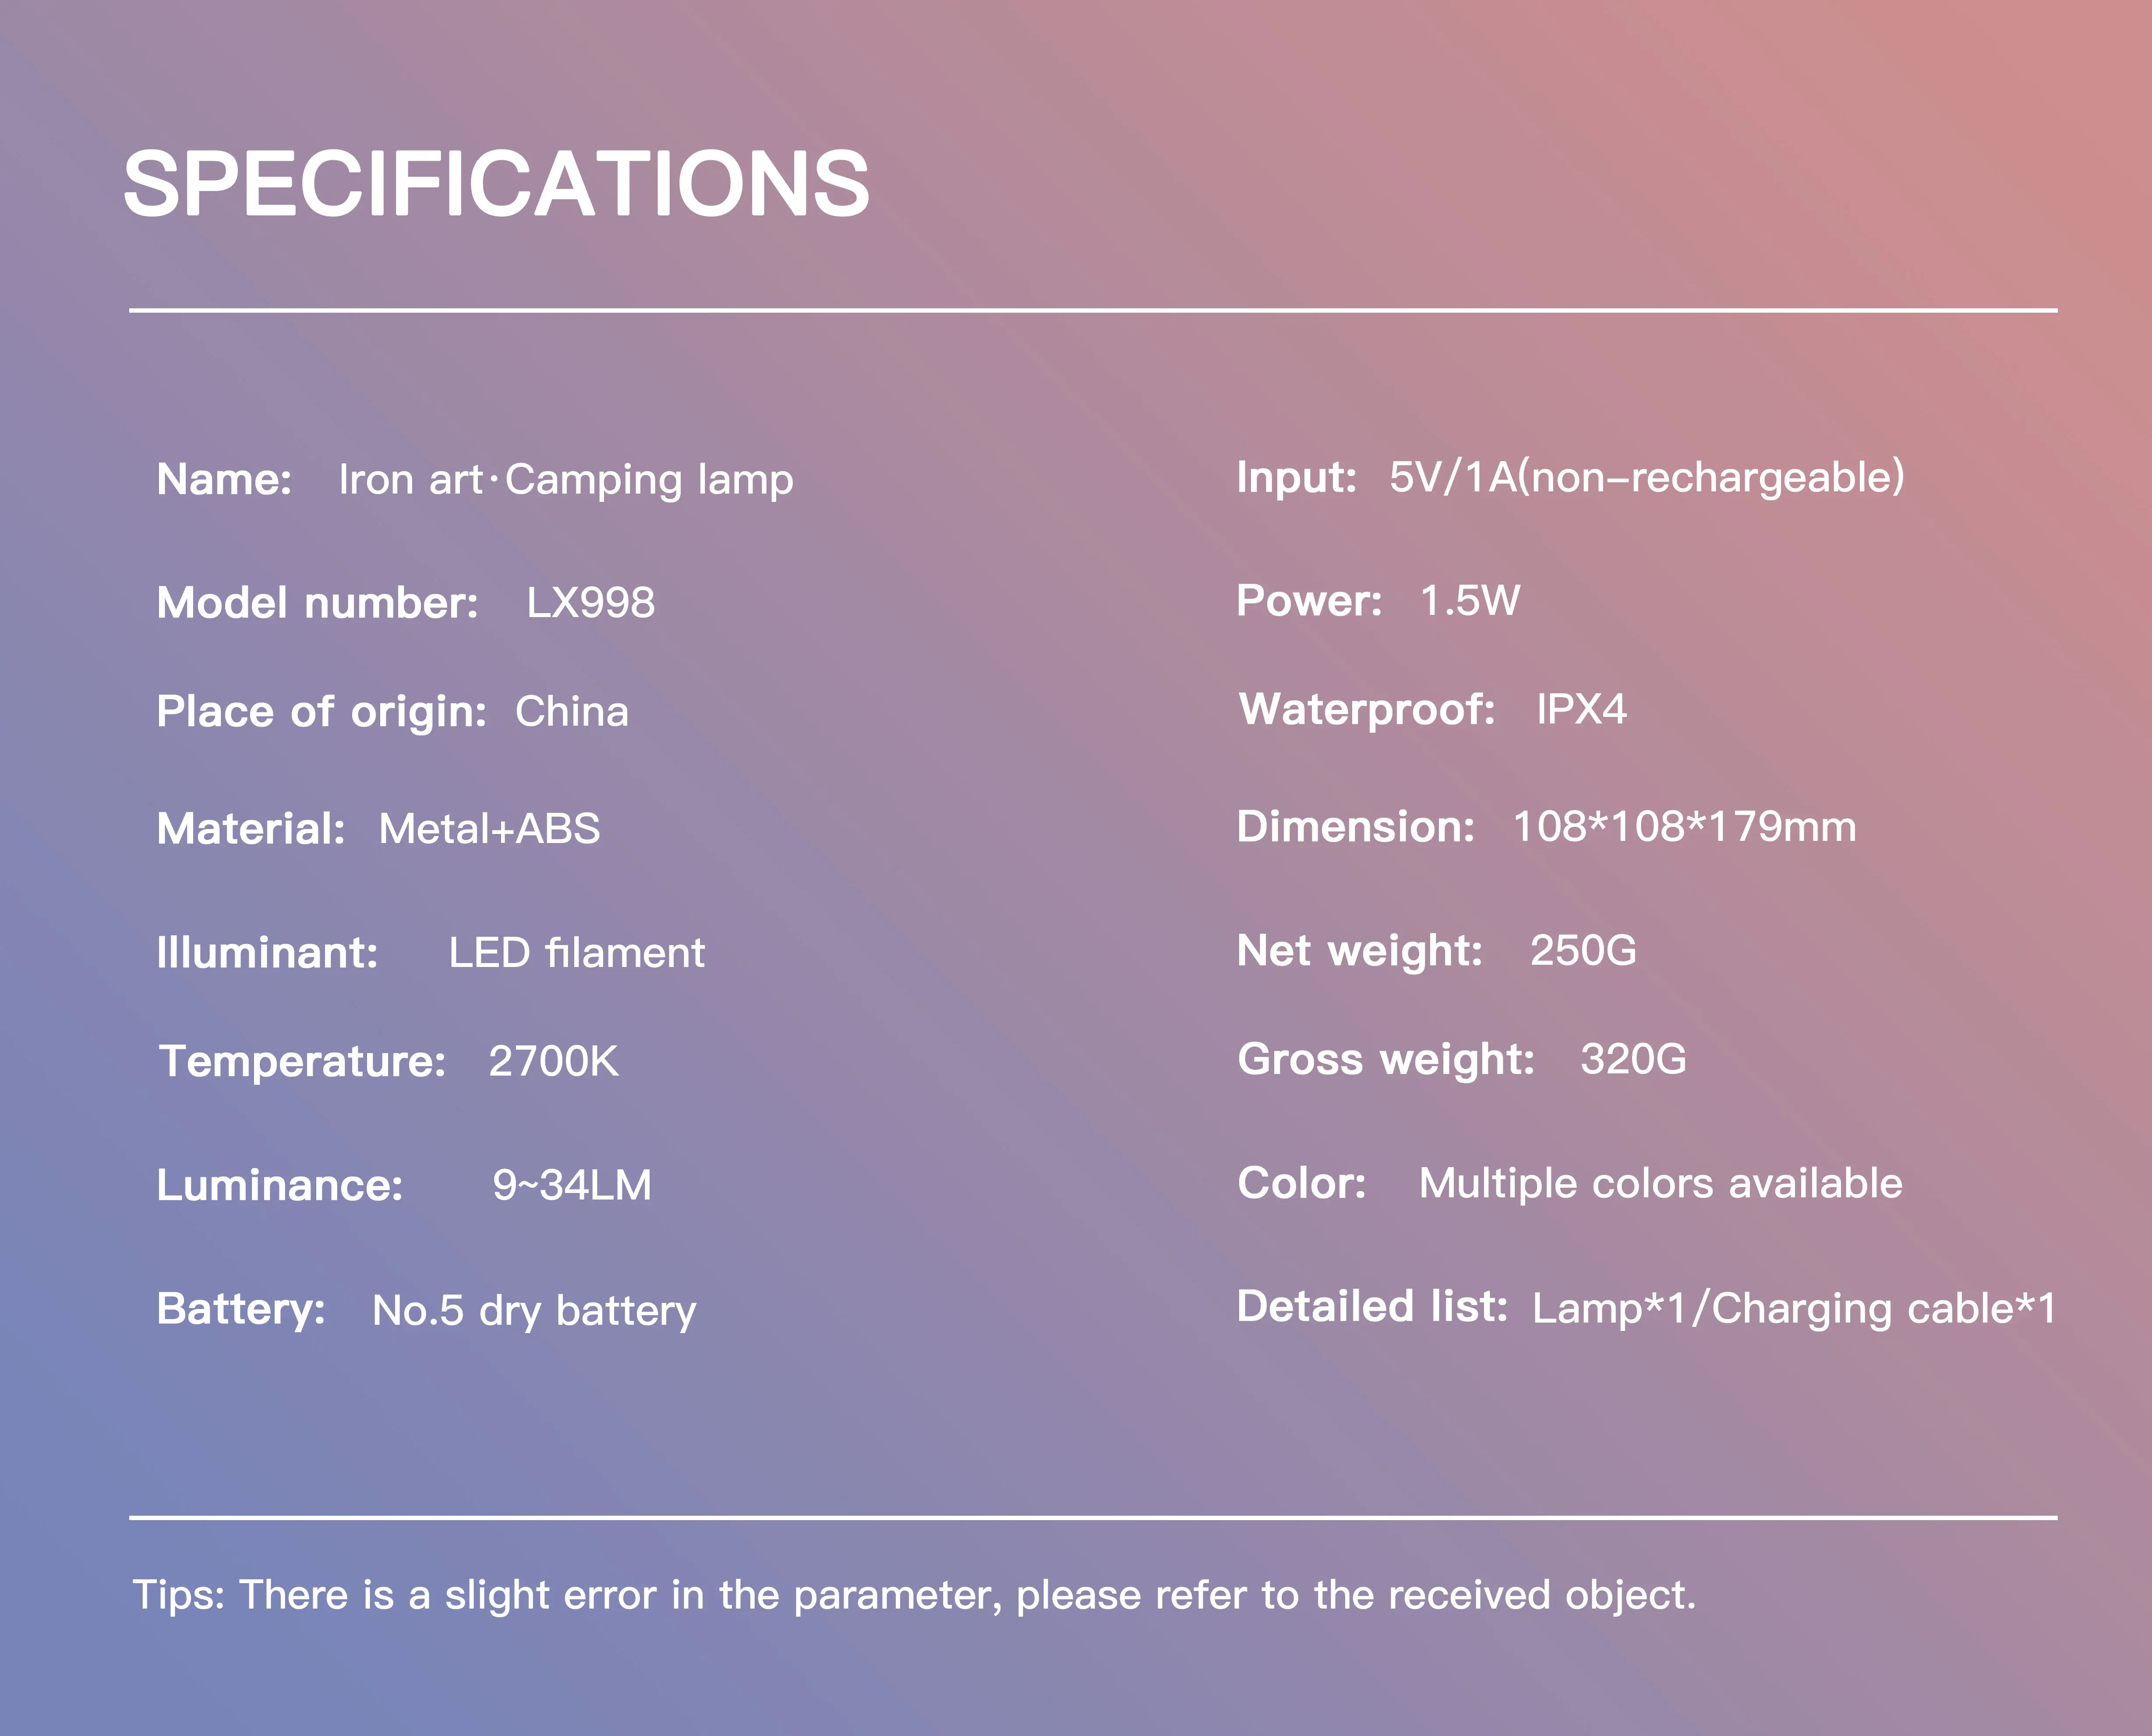The image size is (2152, 1736).
Task: Click the 'Waterproof:' label
Action: (1367, 710)
